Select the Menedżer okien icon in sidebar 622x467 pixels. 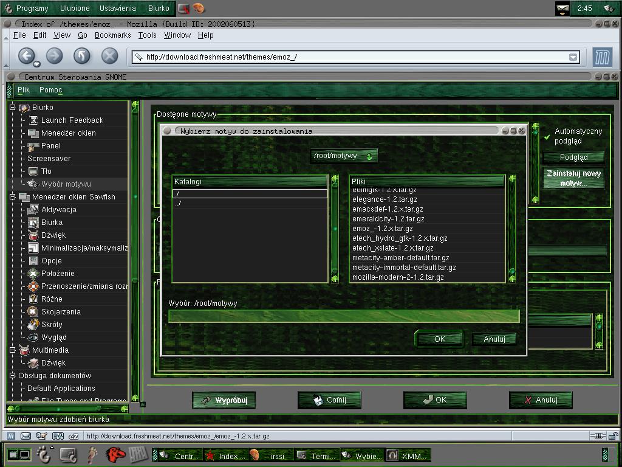(x=33, y=133)
